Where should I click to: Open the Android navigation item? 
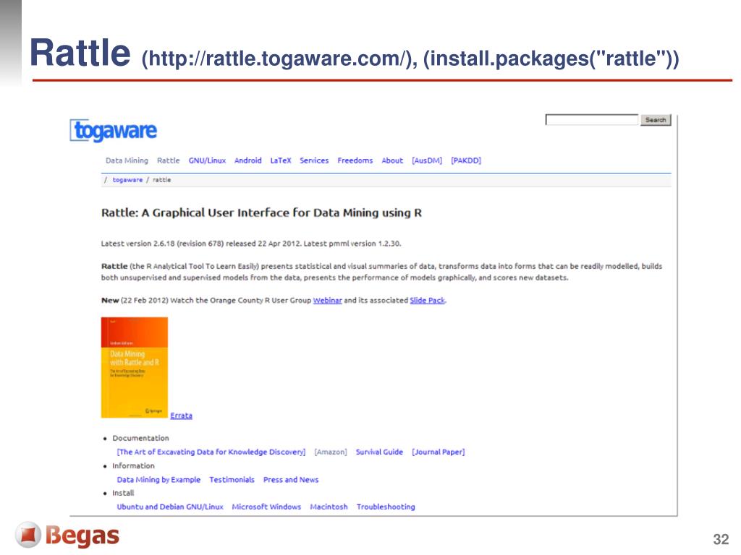click(x=247, y=160)
